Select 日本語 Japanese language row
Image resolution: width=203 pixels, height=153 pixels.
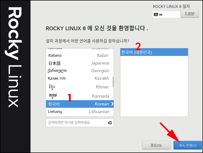(x=80, y=63)
